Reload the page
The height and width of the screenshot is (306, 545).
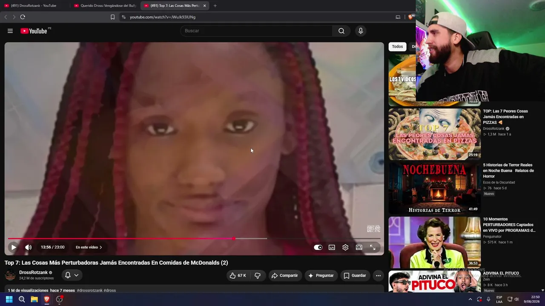pos(23,17)
